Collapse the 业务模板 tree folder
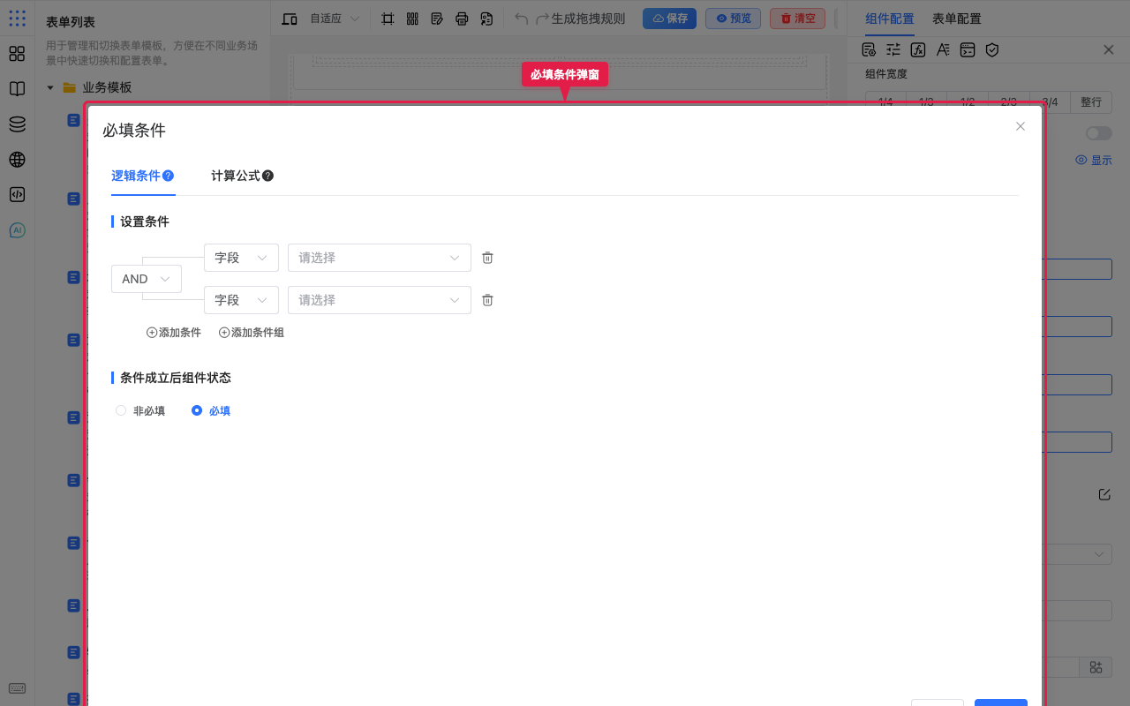1130x706 pixels. 50,87
